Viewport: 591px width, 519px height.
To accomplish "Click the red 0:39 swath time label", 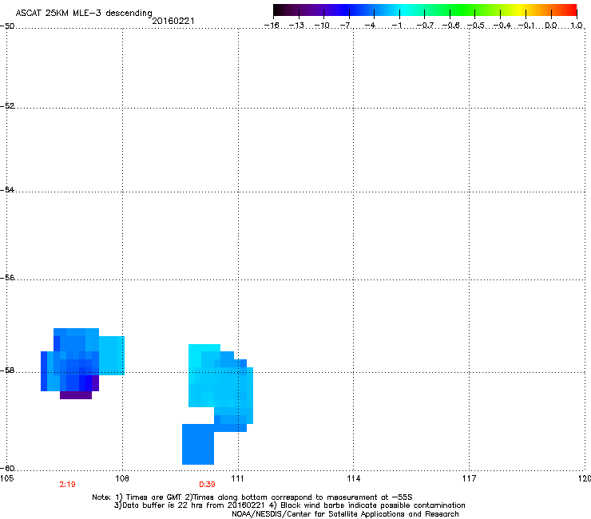I will click(207, 485).
